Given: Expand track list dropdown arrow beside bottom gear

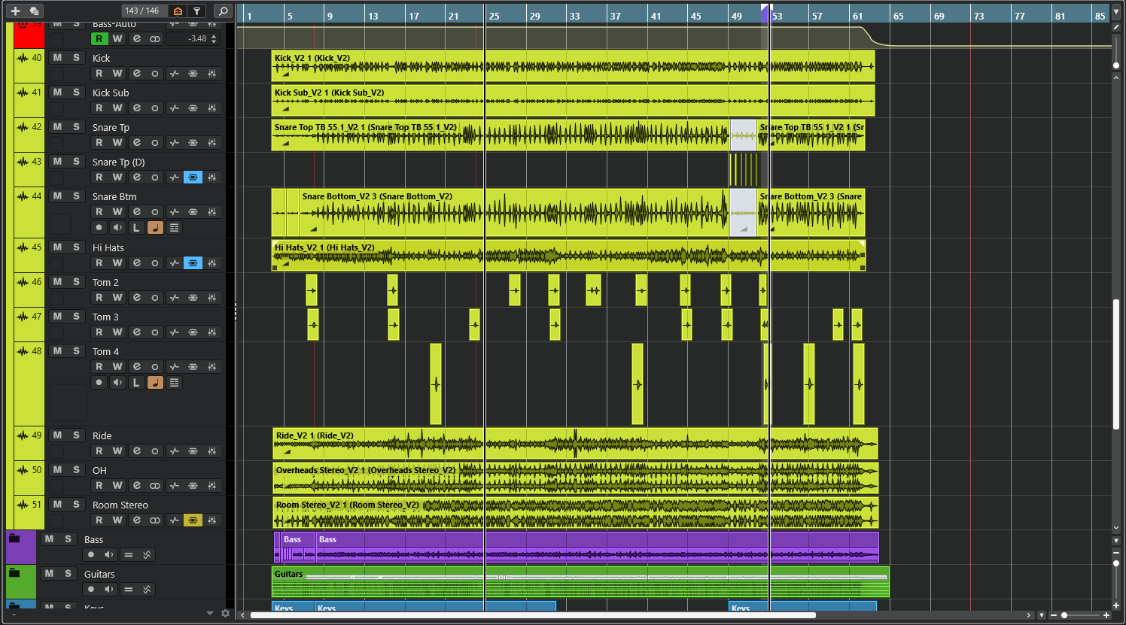Looking at the screenshot, I should 210,614.
